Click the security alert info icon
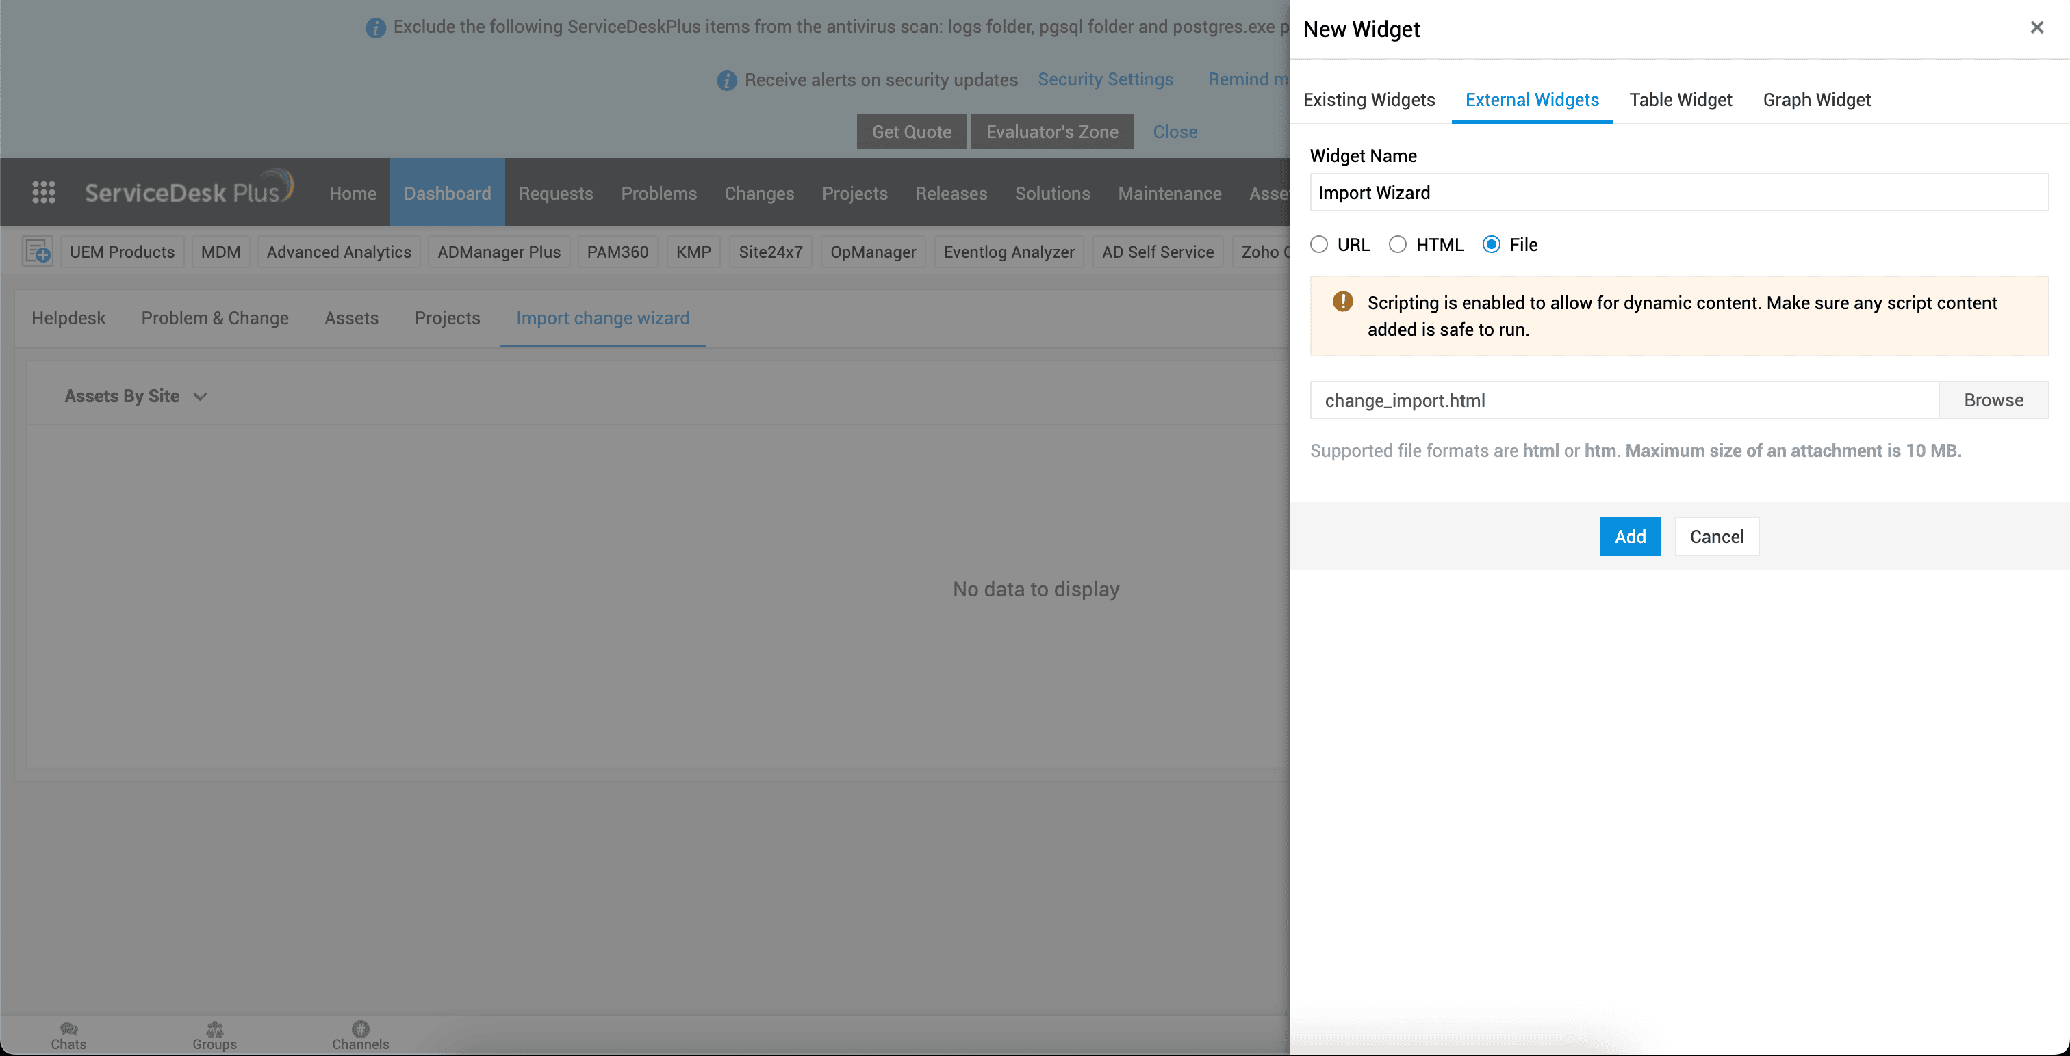Screen dimensions: 2070x1056 coord(726,80)
